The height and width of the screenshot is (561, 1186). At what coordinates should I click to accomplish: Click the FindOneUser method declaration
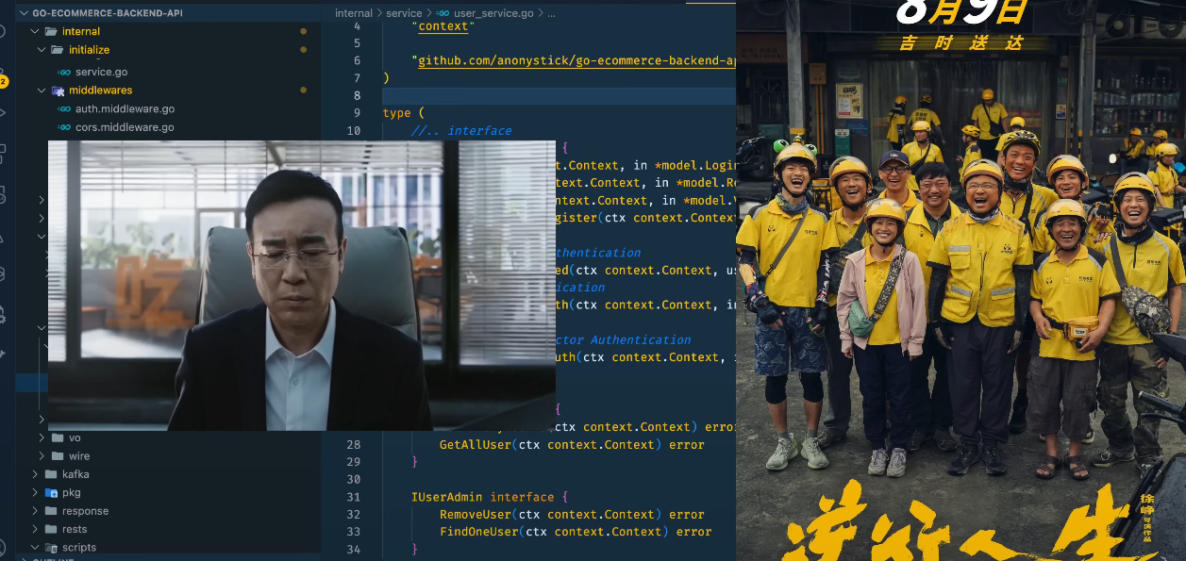click(x=576, y=532)
